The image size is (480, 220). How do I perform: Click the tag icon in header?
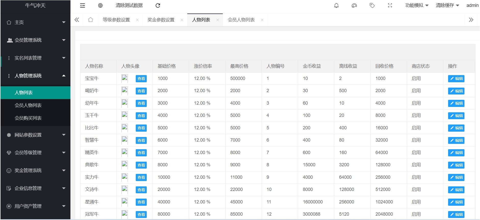click(x=372, y=5)
